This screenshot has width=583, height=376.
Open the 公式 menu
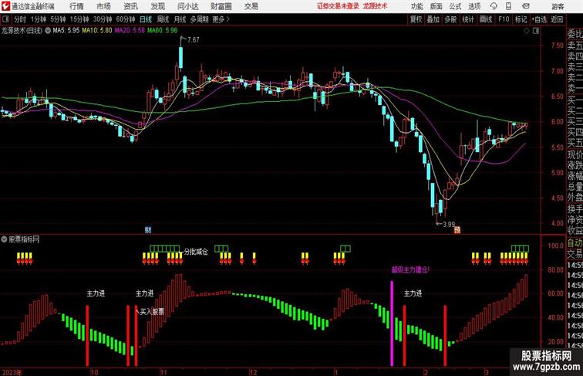pos(455,6)
